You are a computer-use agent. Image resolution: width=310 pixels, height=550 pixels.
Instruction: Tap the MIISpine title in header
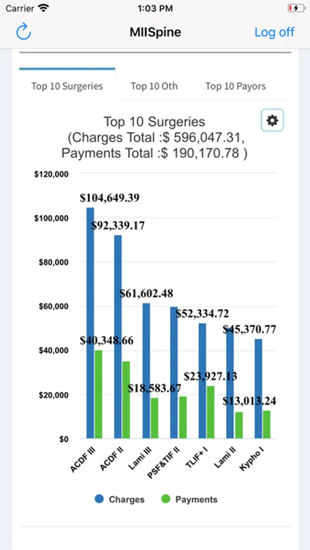pos(155,32)
